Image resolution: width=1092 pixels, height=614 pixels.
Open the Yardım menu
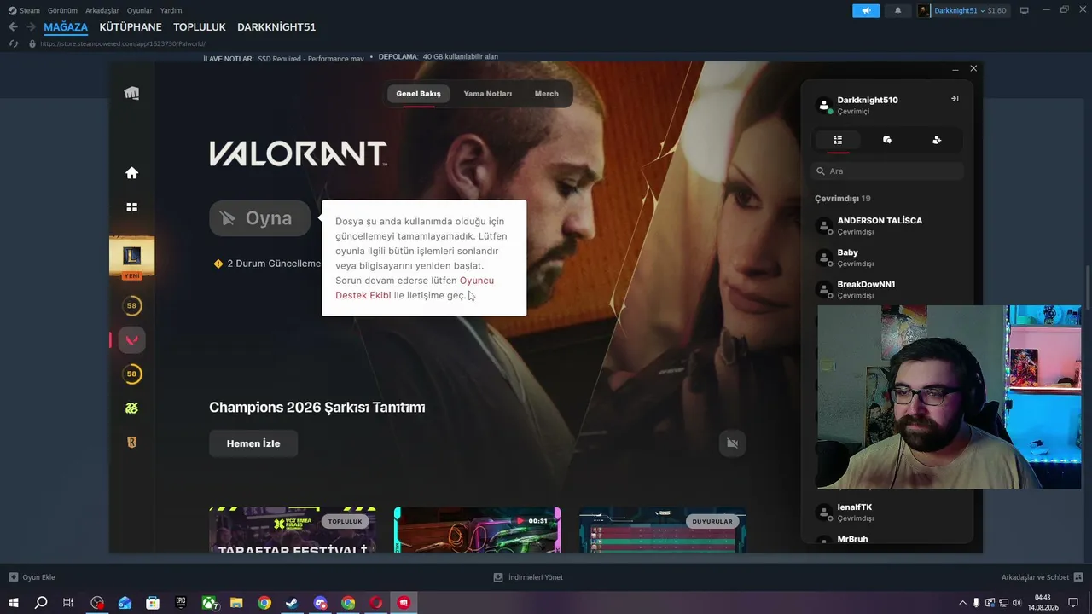171,10
